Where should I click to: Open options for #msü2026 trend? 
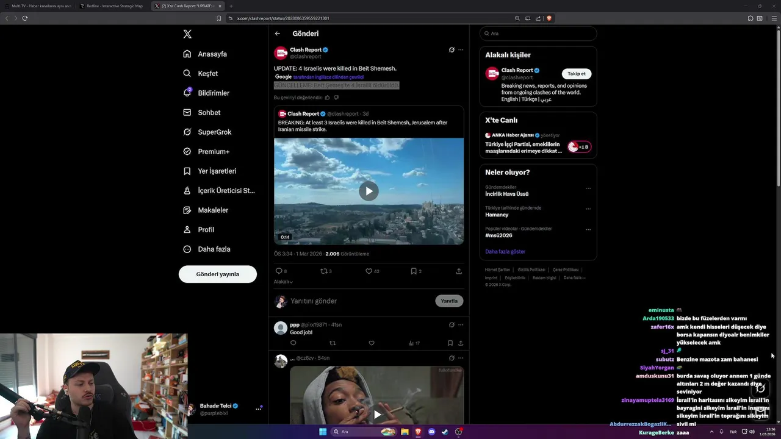click(588, 230)
